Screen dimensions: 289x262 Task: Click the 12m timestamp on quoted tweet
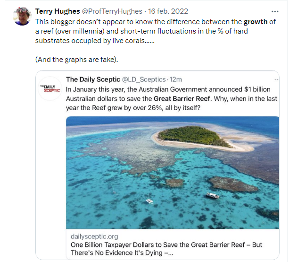(177, 79)
